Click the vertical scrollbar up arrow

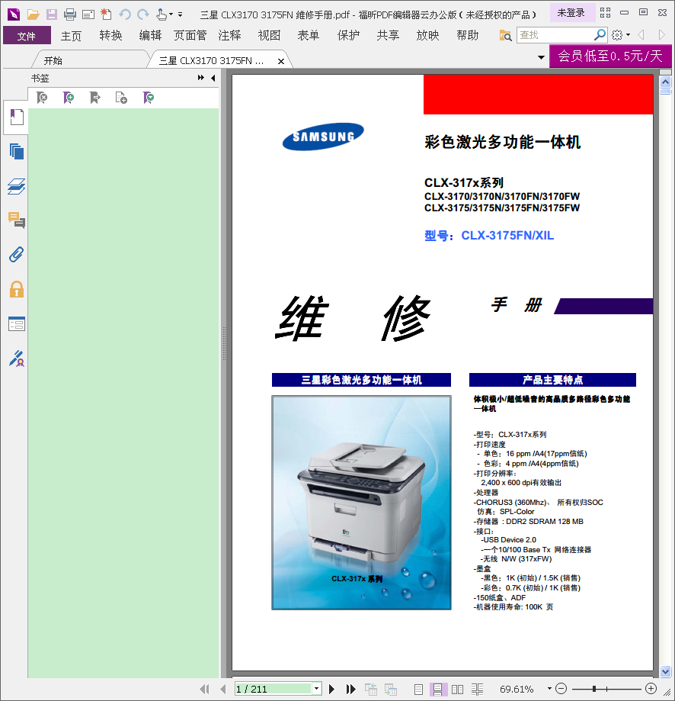tap(665, 82)
